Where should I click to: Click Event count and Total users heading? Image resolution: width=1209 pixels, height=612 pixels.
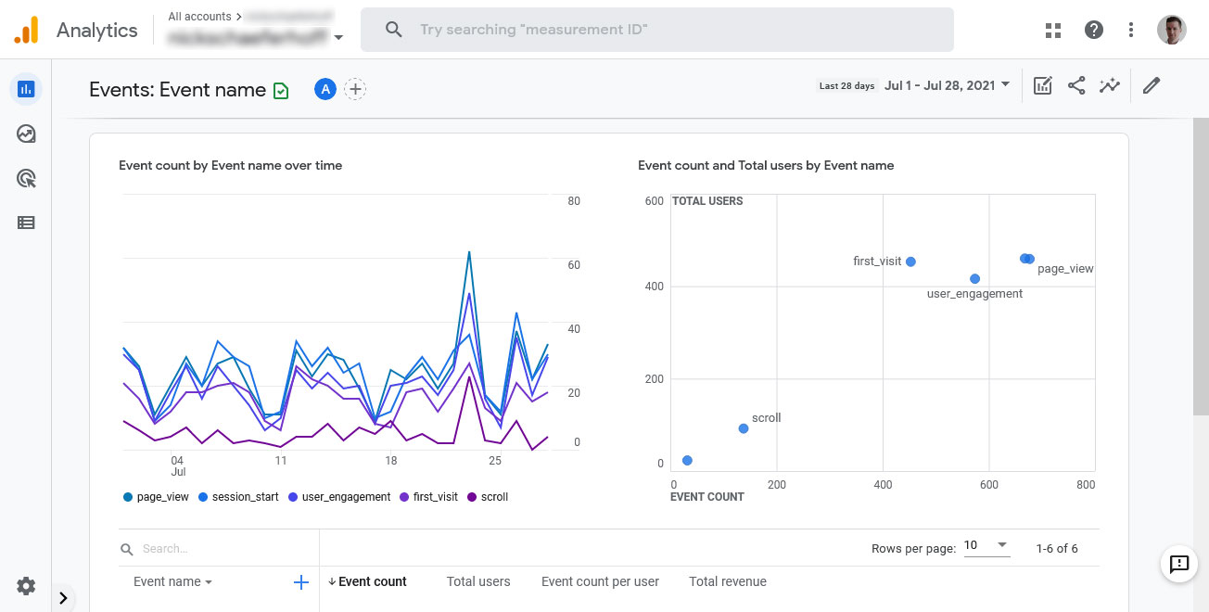coord(766,166)
